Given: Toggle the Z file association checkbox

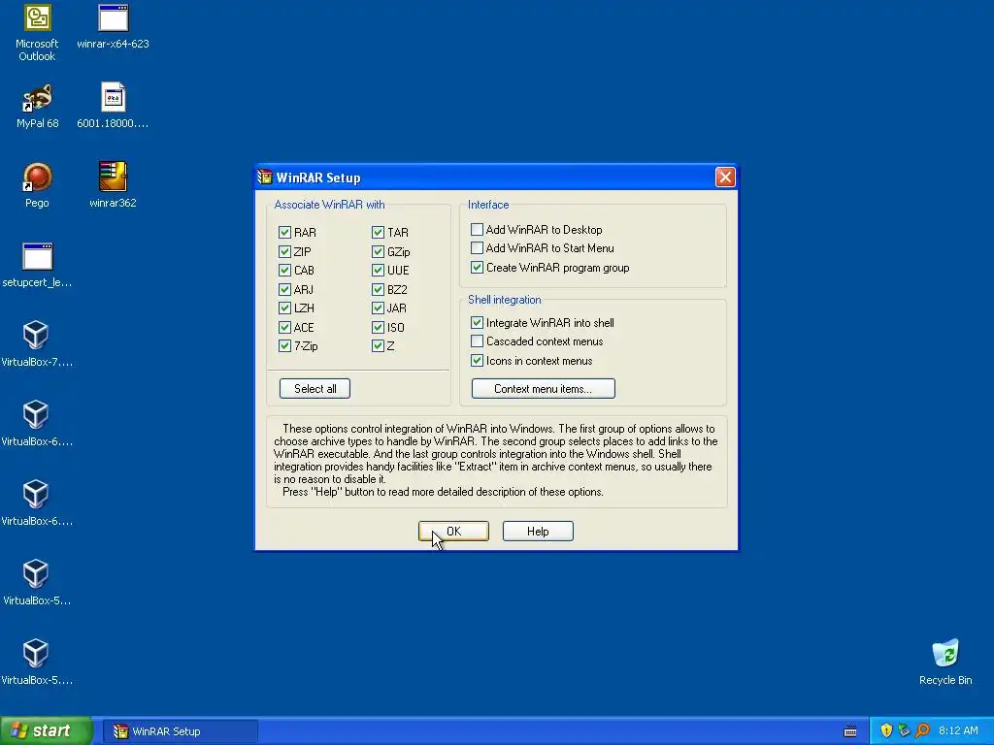Looking at the screenshot, I should click(x=378, y=346).
